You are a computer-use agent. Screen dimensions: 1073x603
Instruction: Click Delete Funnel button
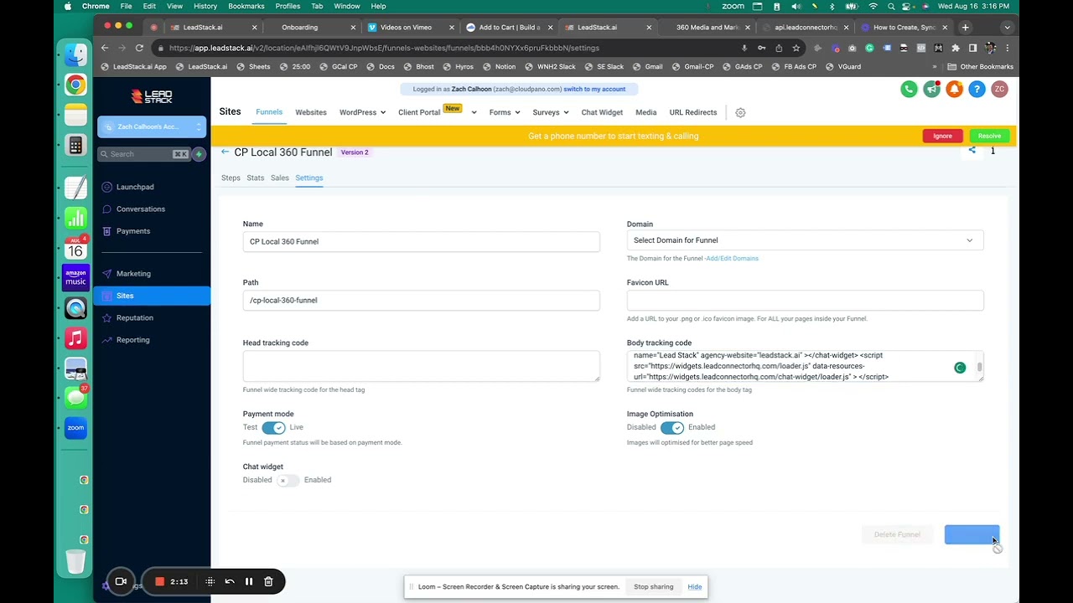point(897,534)
